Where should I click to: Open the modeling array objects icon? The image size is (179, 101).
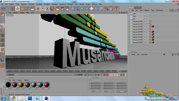tap(87, 8)
